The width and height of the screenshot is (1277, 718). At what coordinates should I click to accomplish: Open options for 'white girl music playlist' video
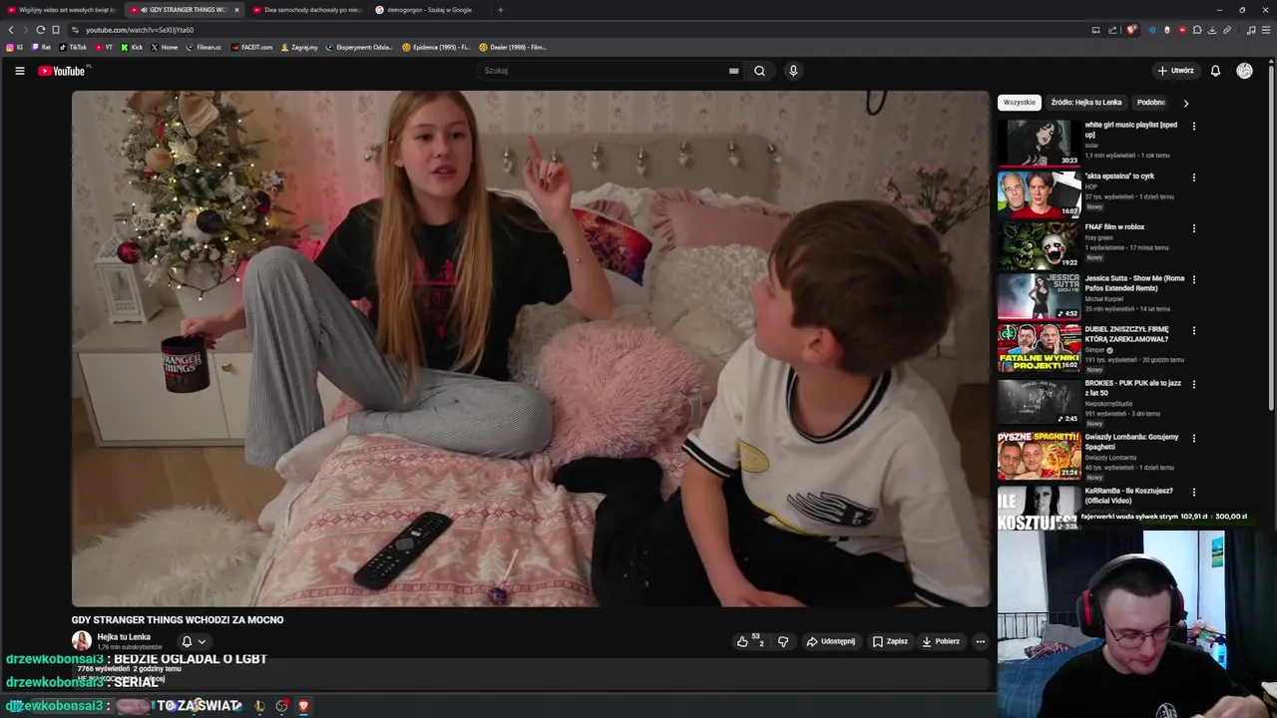tap(1193, 127)
